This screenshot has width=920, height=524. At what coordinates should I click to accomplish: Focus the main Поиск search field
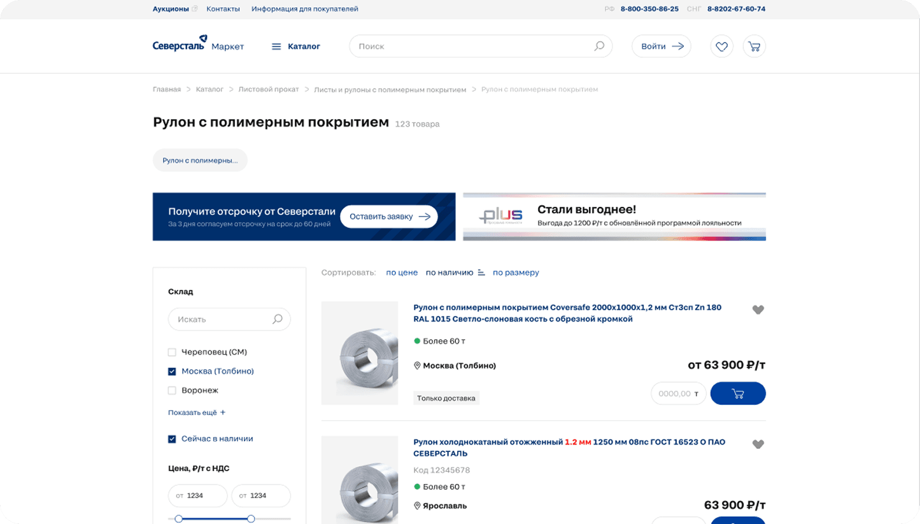(481, 46)
